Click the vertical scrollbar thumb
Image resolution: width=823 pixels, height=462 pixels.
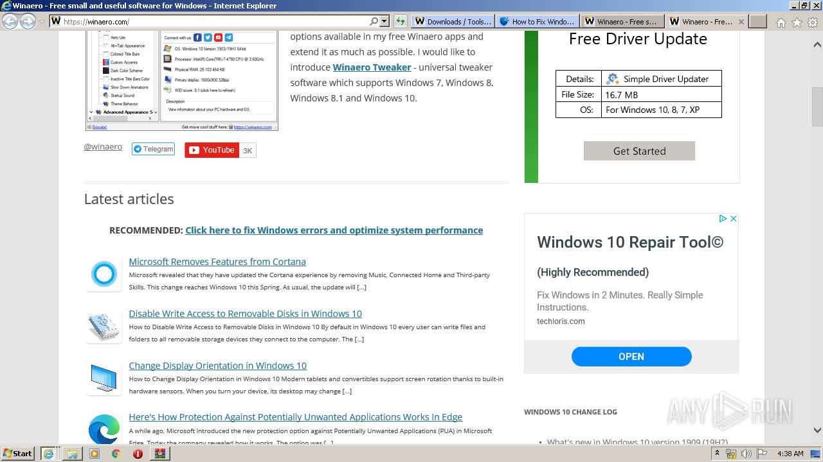[817, 107]
